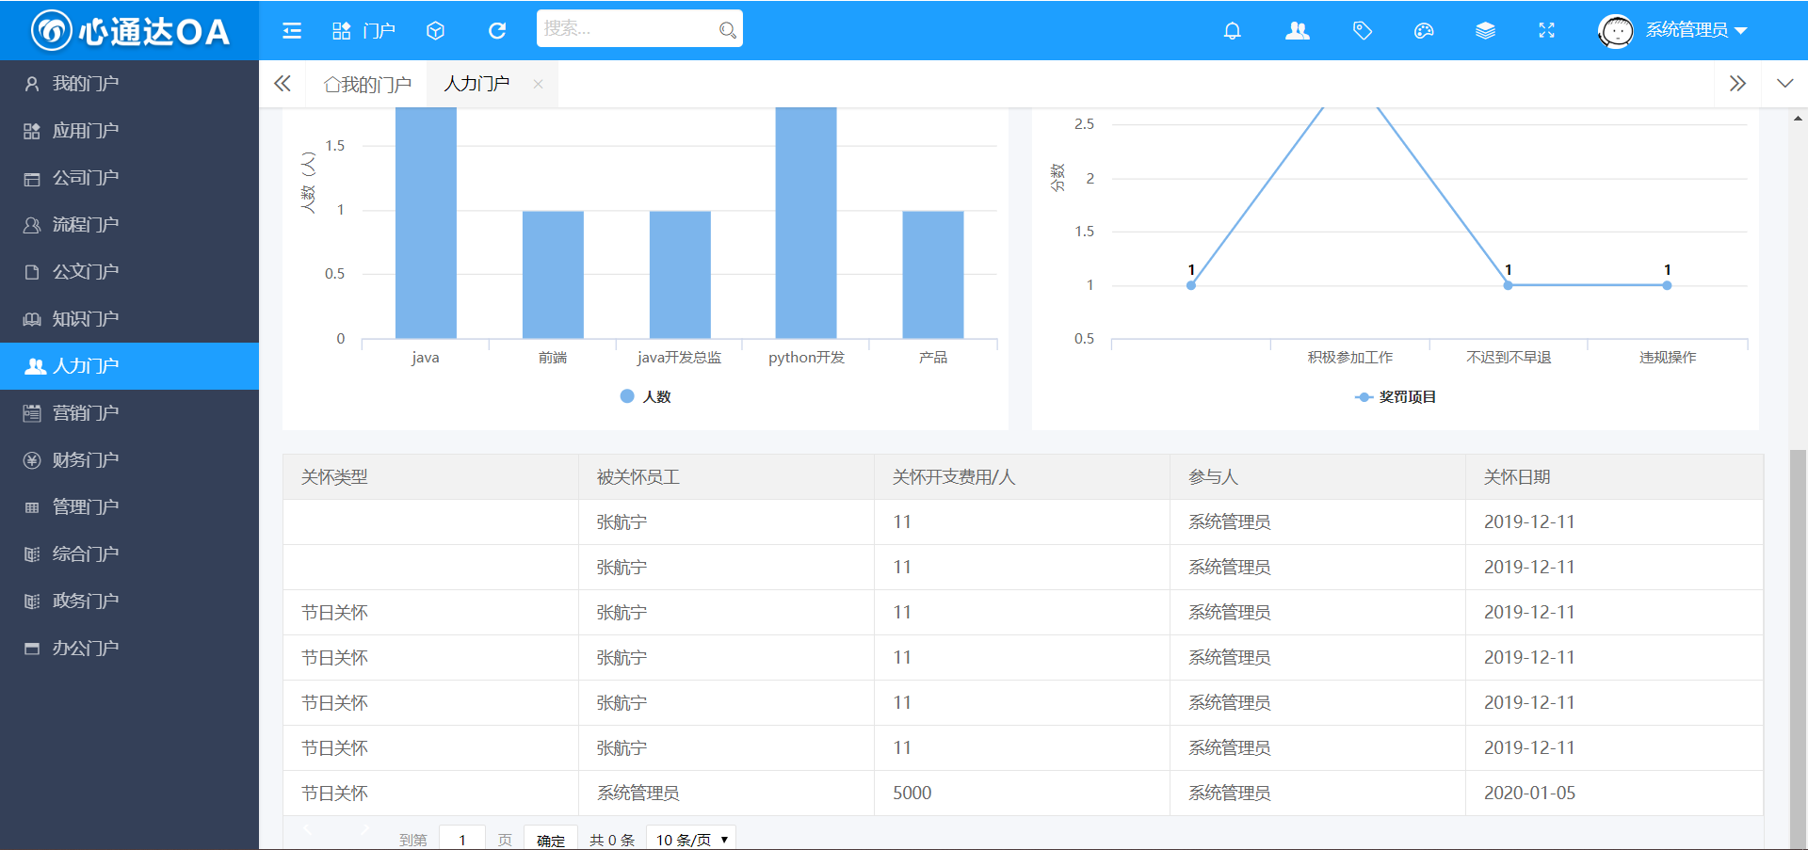Click the 违规操作 data point
Viewport: 1808px width, 850px height.
(1667, 285)
